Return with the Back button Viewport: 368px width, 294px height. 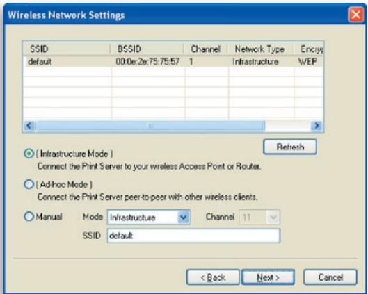213,277
